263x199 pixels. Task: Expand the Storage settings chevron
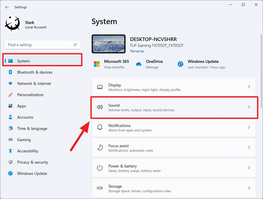[249, 188]
